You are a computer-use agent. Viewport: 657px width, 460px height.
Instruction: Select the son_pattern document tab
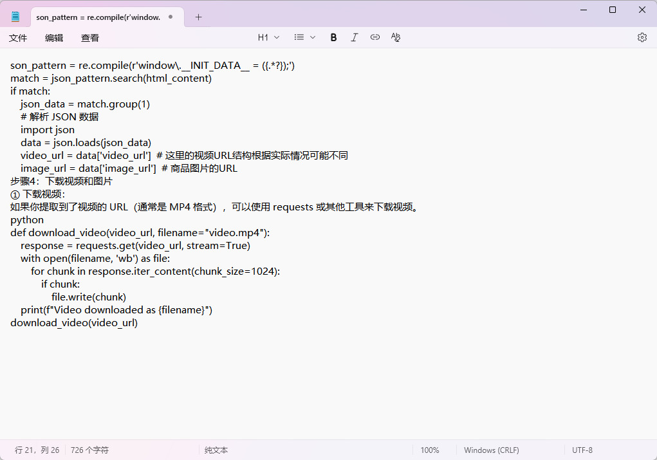click(x=98, y=17)
